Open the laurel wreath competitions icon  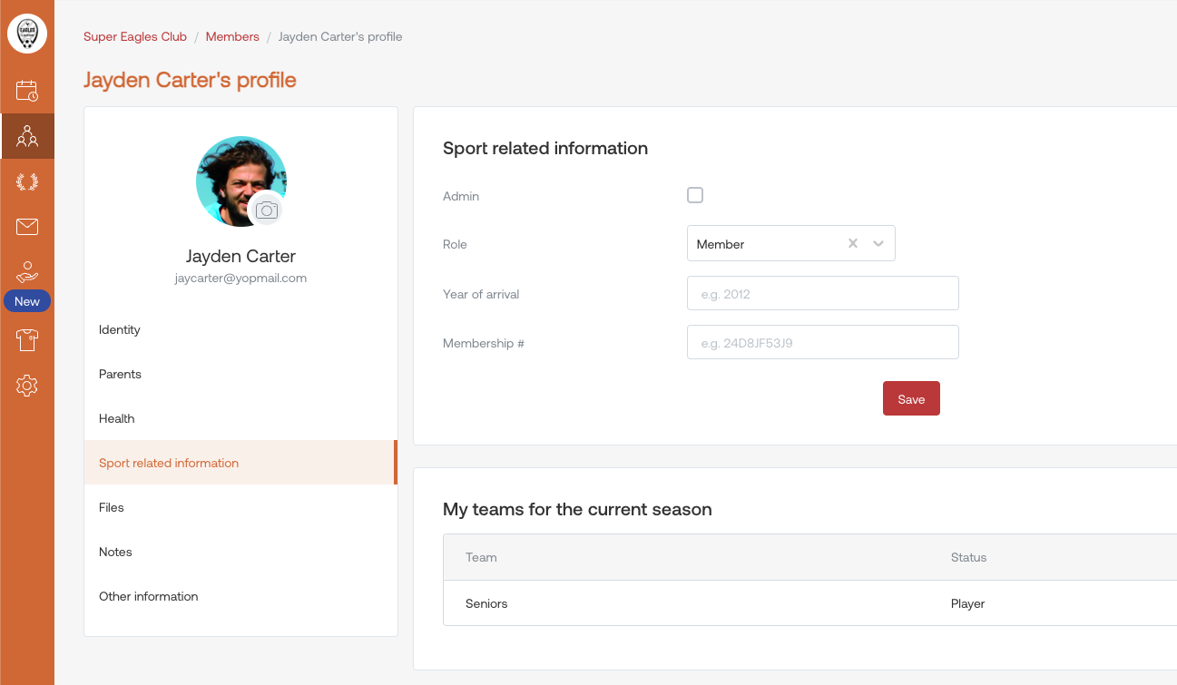pyautogui.click(x=27, y=181)
